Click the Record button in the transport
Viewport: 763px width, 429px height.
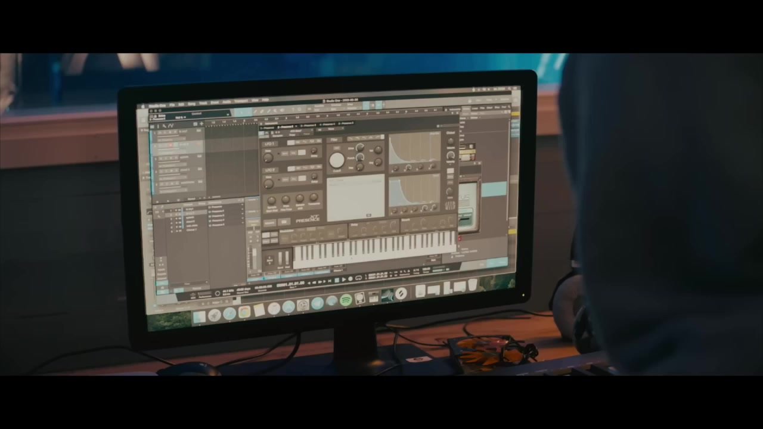click(x=350, y=279)
